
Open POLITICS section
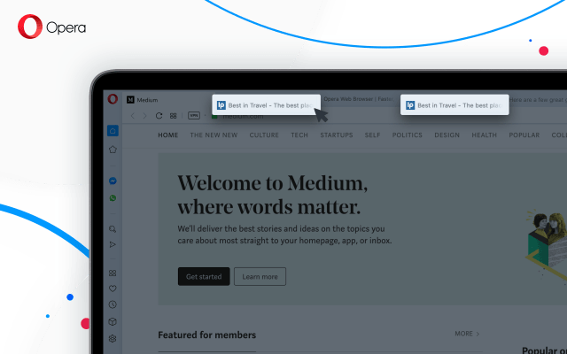click(x=408, y=135)
